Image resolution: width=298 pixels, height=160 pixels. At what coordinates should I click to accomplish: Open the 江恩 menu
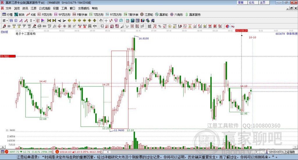pos(33,8)
